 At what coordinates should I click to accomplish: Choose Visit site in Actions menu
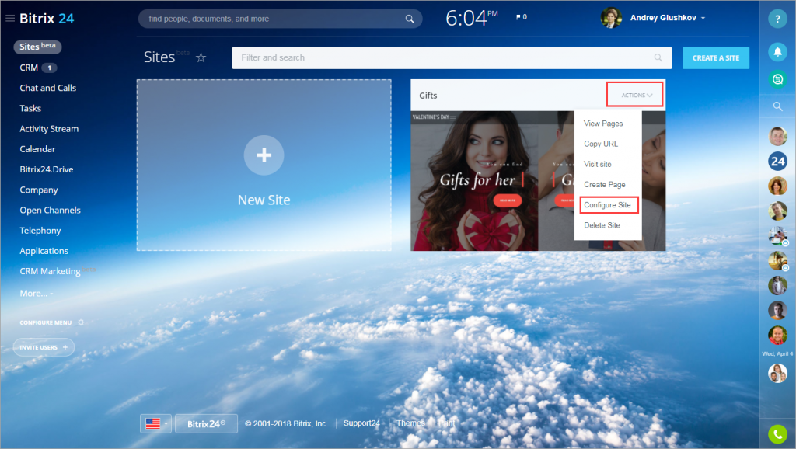coord(598,164)
